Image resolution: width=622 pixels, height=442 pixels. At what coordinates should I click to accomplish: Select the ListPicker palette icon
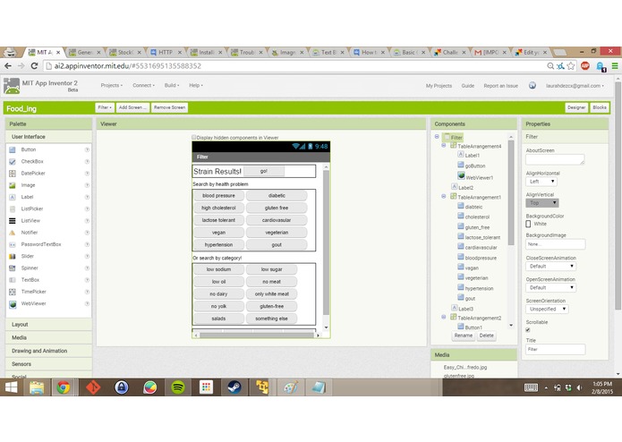pyautogui.click(x=13, y=208)
